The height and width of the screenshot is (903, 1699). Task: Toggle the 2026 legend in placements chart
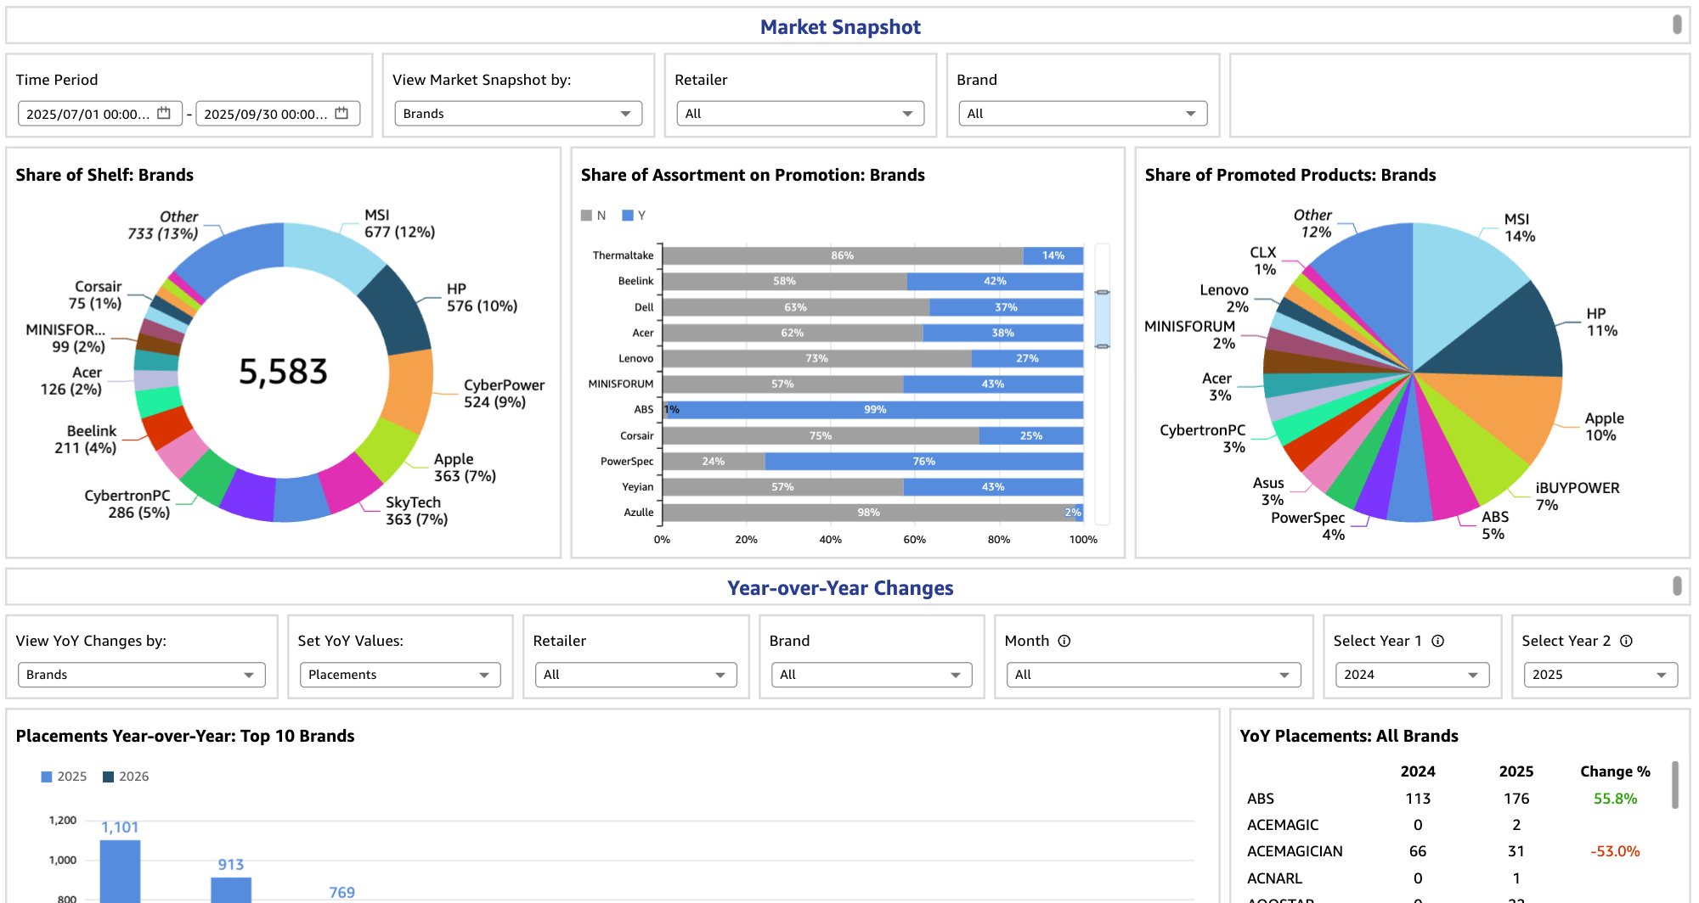(126, 777)
